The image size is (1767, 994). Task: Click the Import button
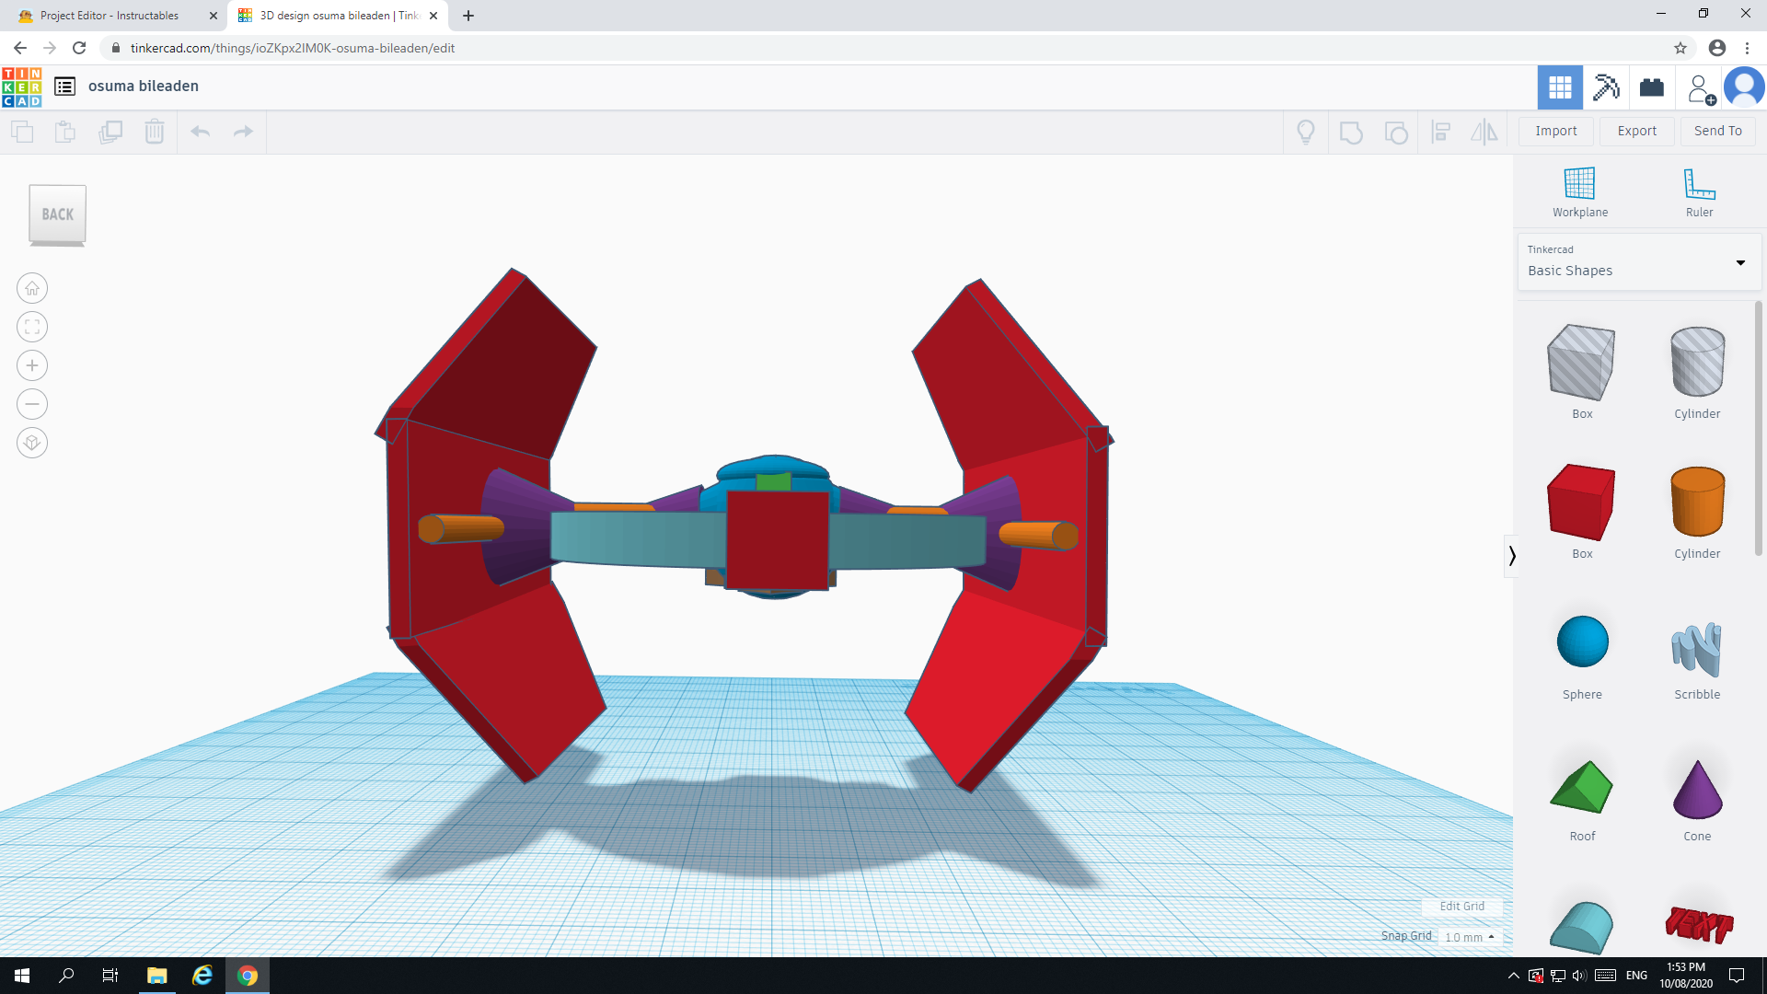[x=1555, y=132]
